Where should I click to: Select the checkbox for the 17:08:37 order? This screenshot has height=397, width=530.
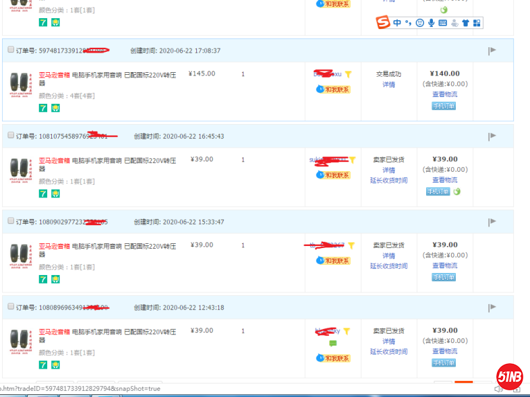(11, 50)
